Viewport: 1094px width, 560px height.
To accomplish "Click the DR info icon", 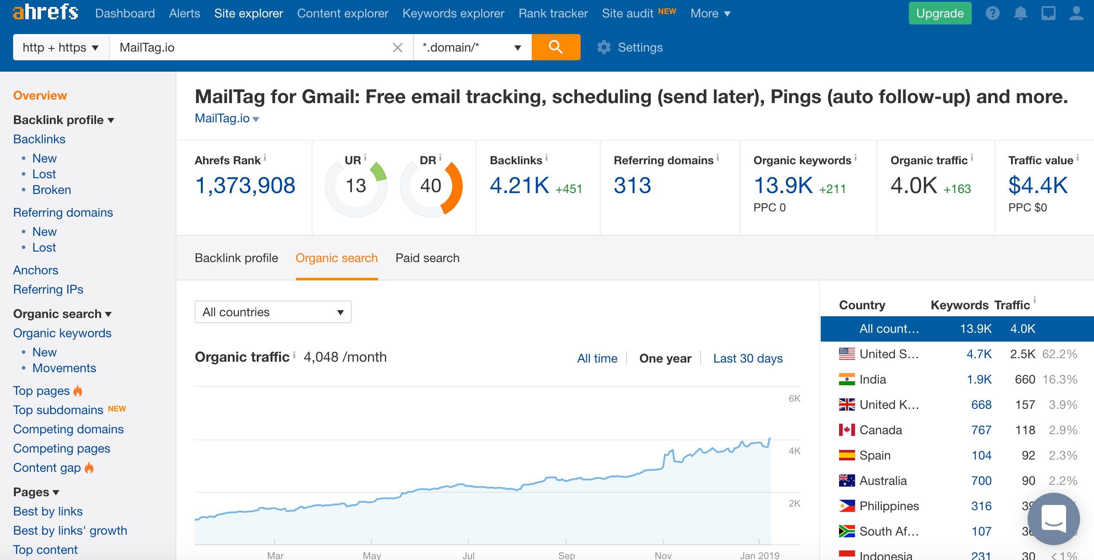I will (440, 157).
